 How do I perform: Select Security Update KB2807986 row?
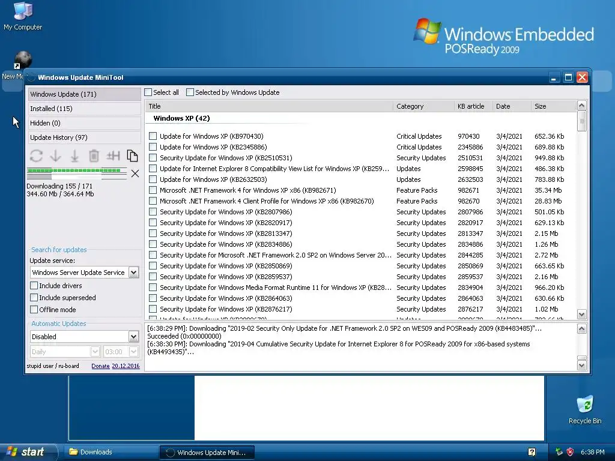click(x=361, y=212)
